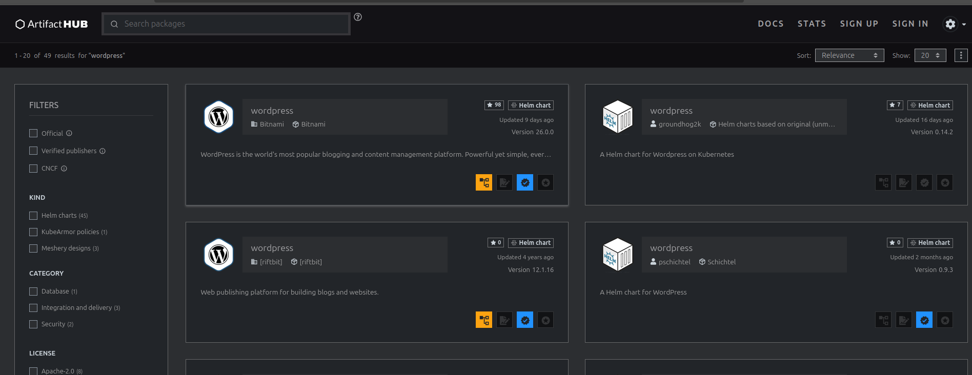Filter by Helm charts kind
Image resolution: width=972 pixels, height=375 pixels.
(x=33, y=216)
